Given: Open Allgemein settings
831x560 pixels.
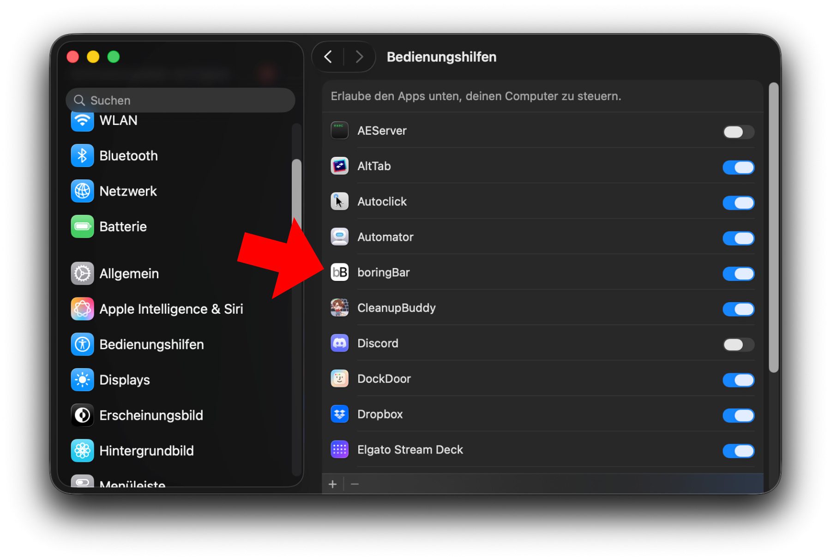Looking at the screenshot, I should pyautogui.click(x=129, y=274).
